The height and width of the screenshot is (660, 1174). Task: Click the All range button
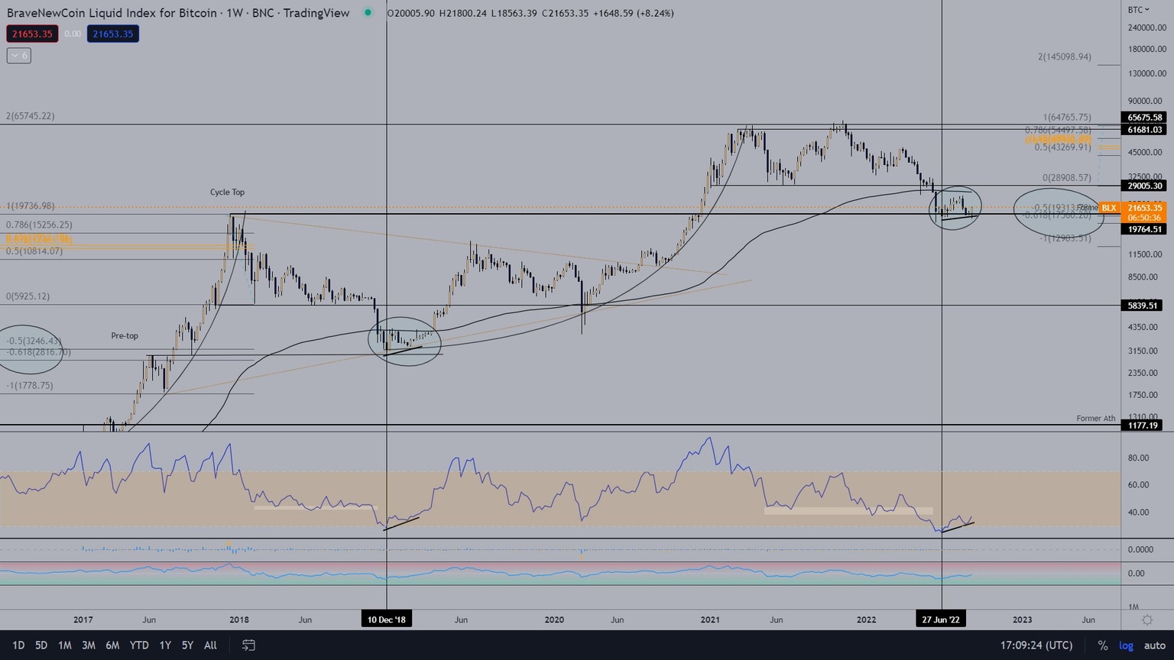tap(210, 645)
